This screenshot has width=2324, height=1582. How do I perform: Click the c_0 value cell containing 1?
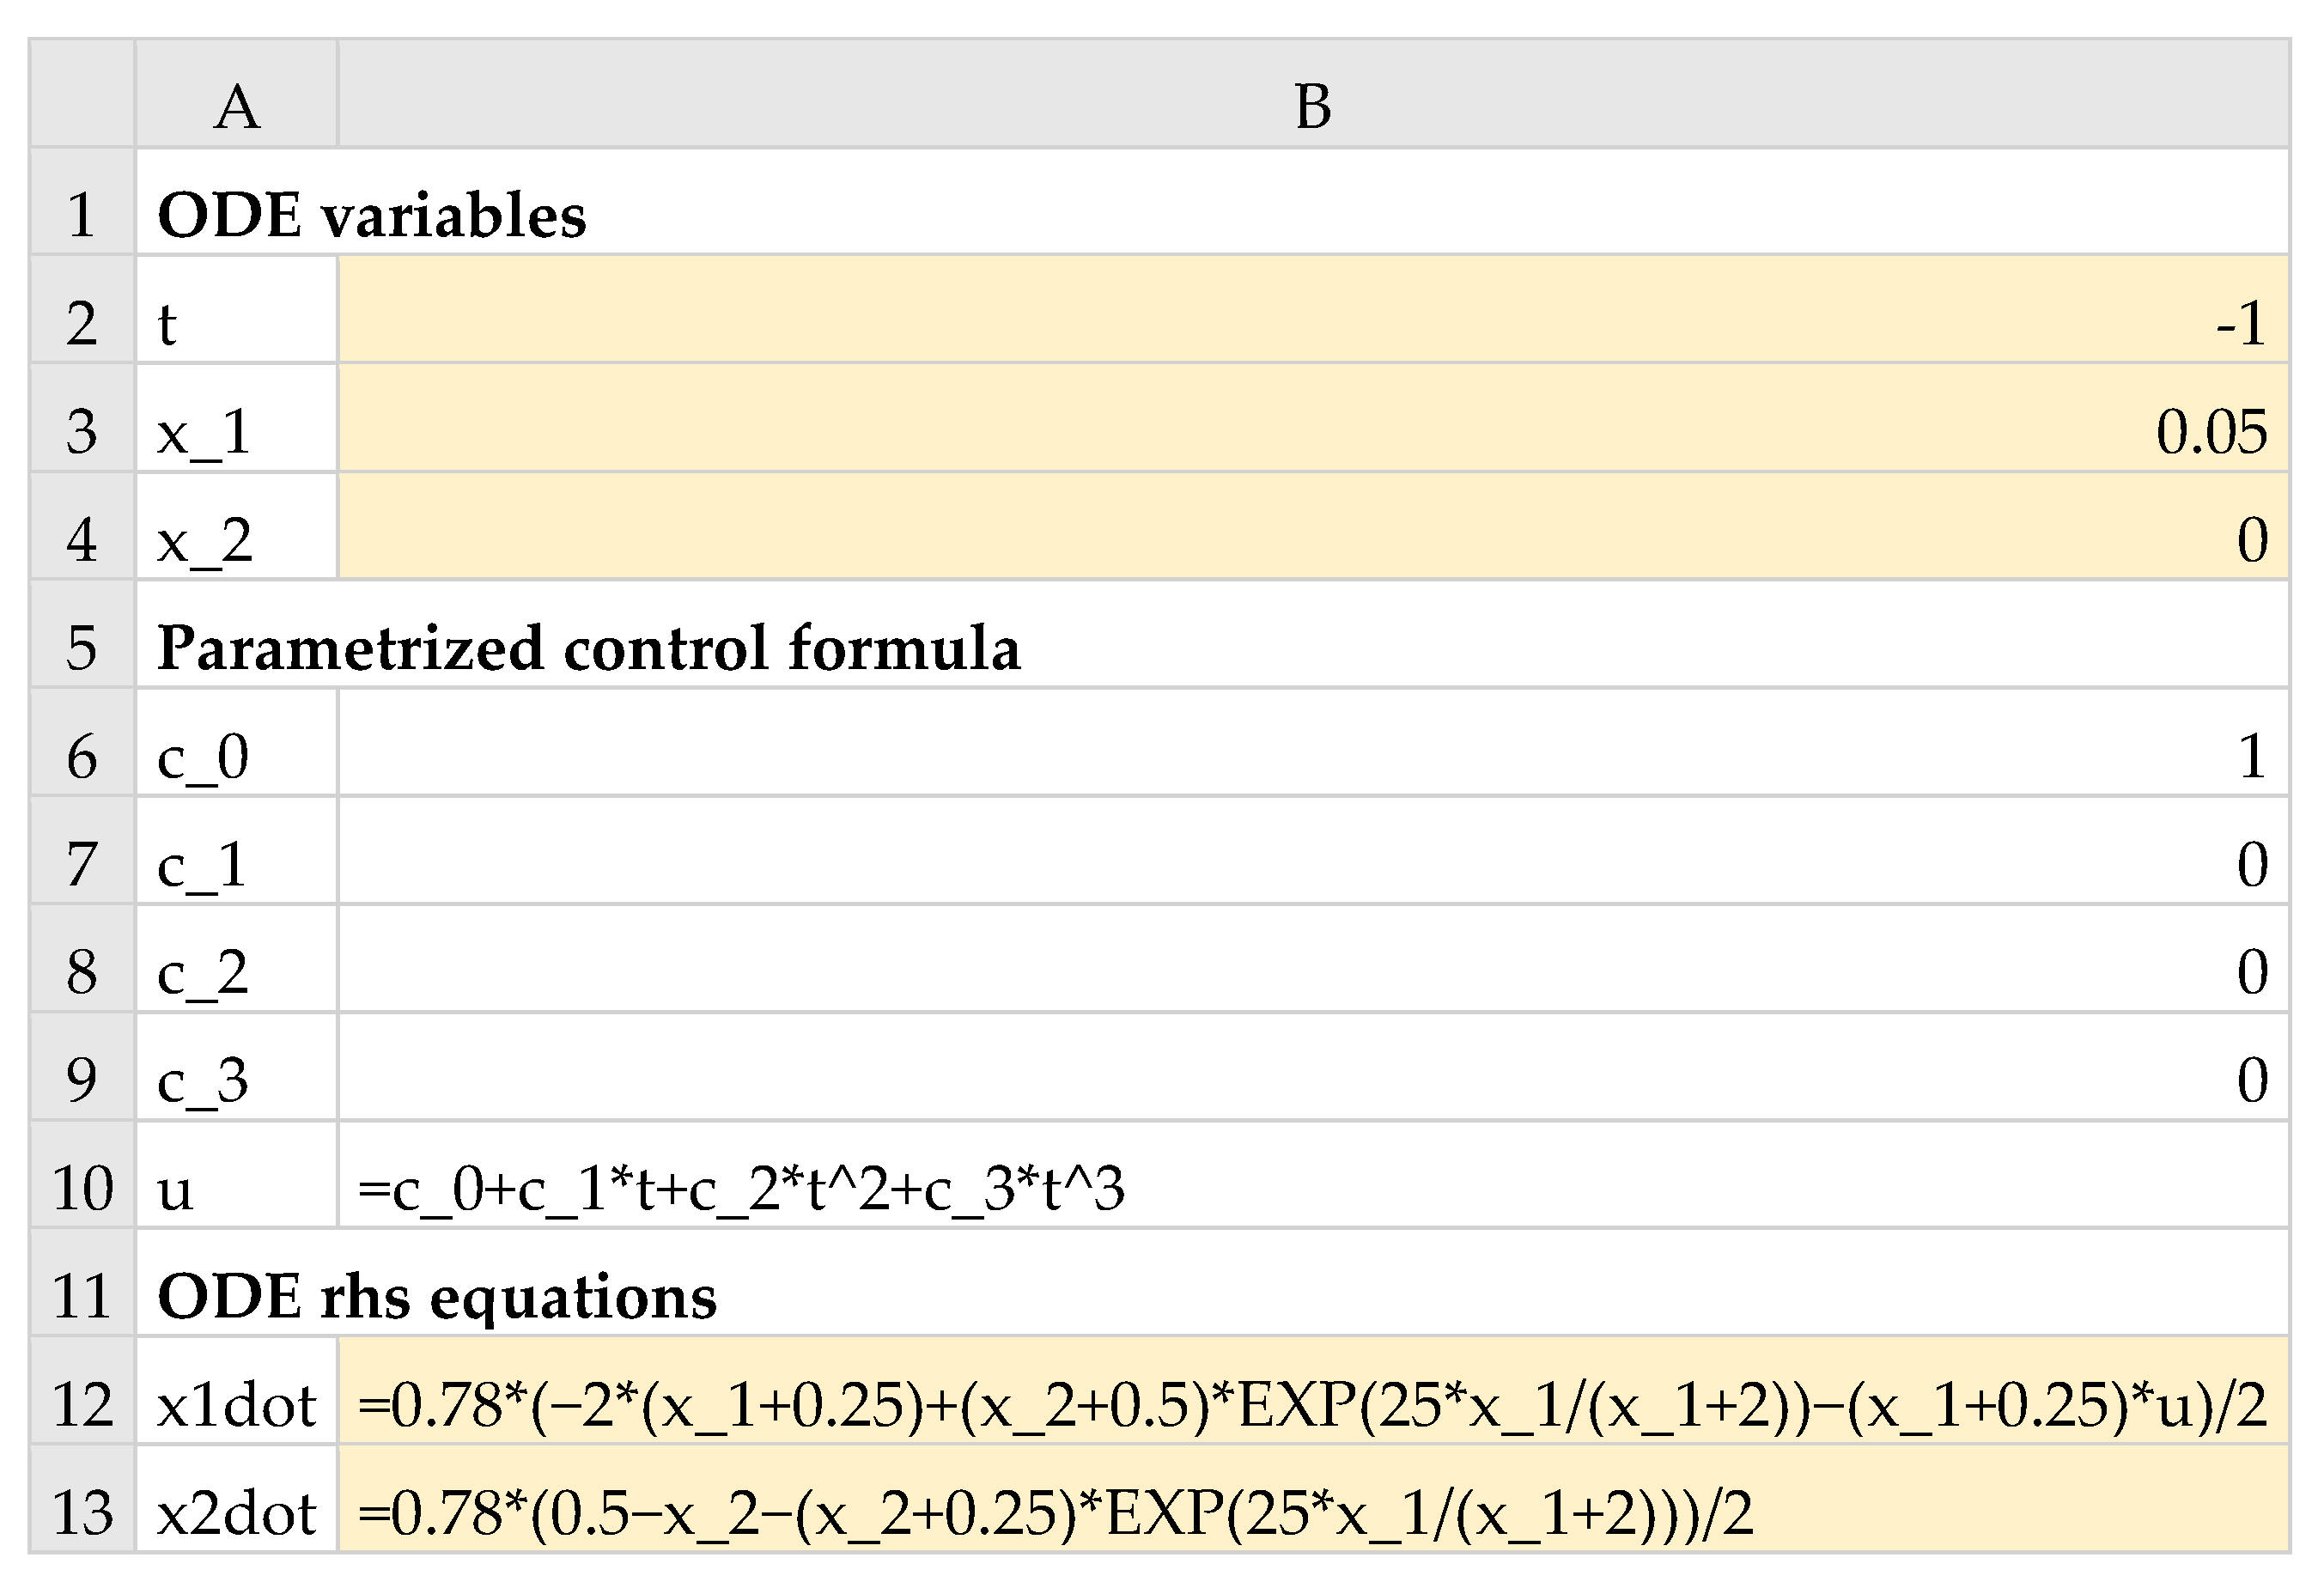1312,756
